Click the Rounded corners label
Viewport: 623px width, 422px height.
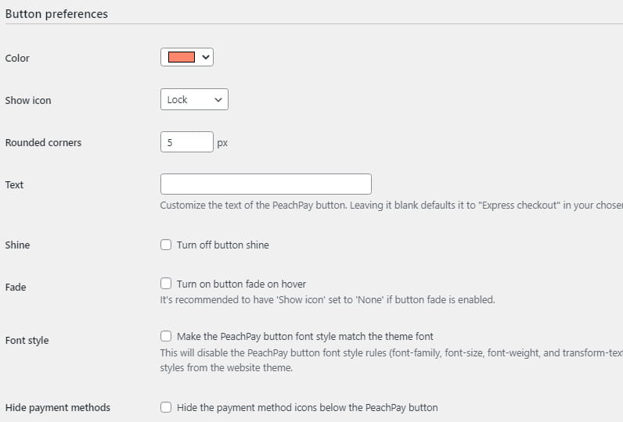coord(43,142)
